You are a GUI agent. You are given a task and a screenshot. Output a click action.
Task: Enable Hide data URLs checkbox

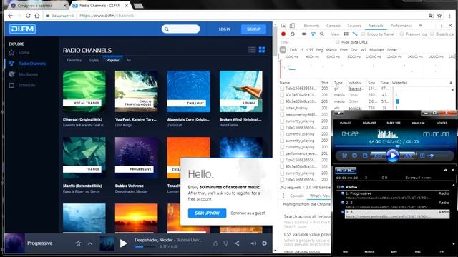[338, 42]
